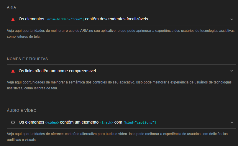The width and height of the screenshot is (238, 146).
Task: Click the [aria-hidden="true"] code snippet
Action: point(65,19)
